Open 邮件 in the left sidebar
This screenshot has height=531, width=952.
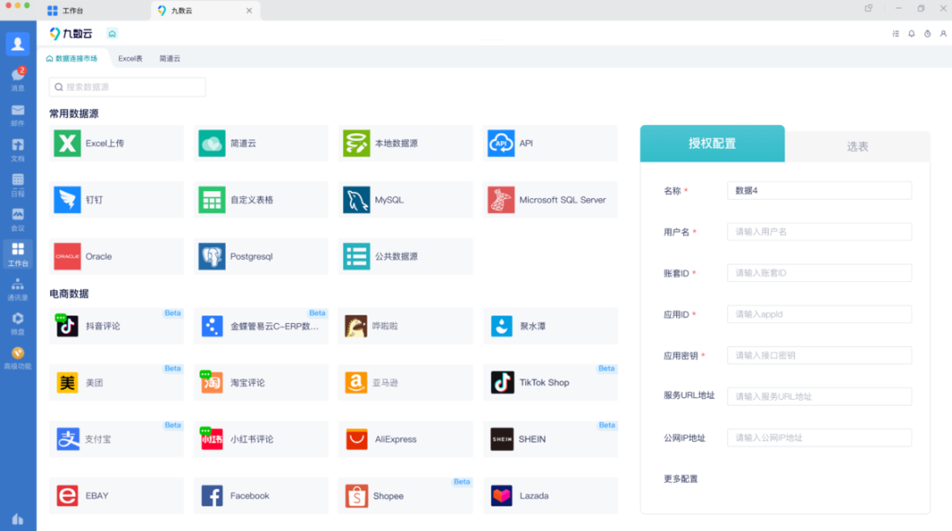[18, 114]
